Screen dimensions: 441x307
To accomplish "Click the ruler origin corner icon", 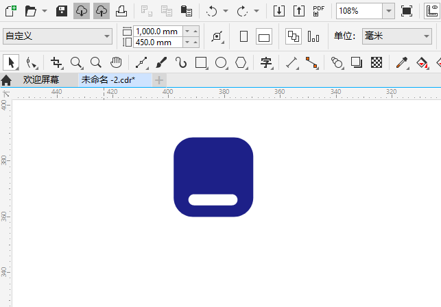I will (6, 94).
